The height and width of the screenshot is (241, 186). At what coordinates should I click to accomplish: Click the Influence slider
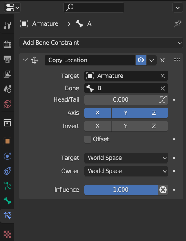point(121,190)
